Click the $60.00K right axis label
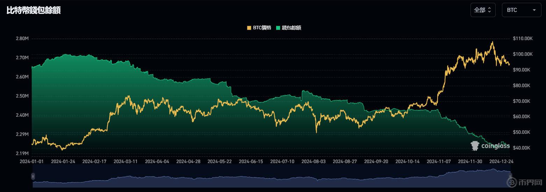Image resolution: width=546 pixels, height=192 pixels. (x=522, y=116)
